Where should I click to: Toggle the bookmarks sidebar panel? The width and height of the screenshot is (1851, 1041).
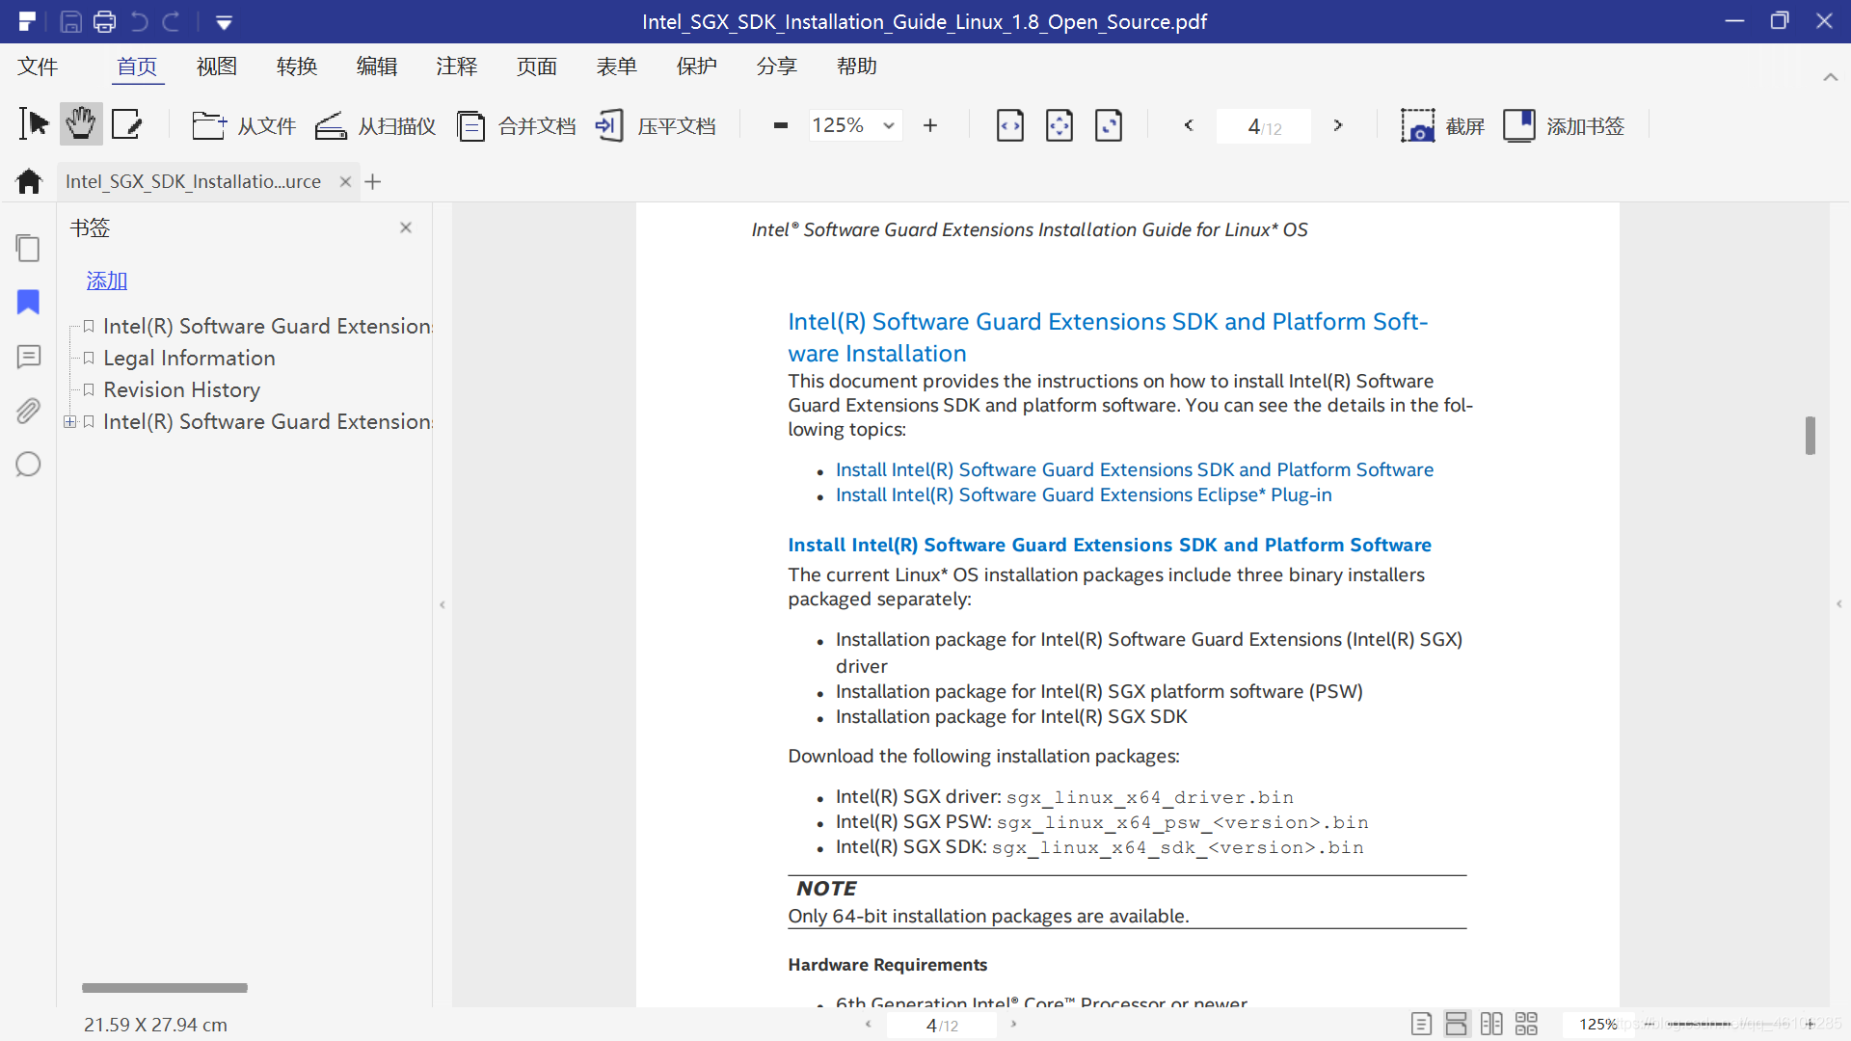click(28, 303)
